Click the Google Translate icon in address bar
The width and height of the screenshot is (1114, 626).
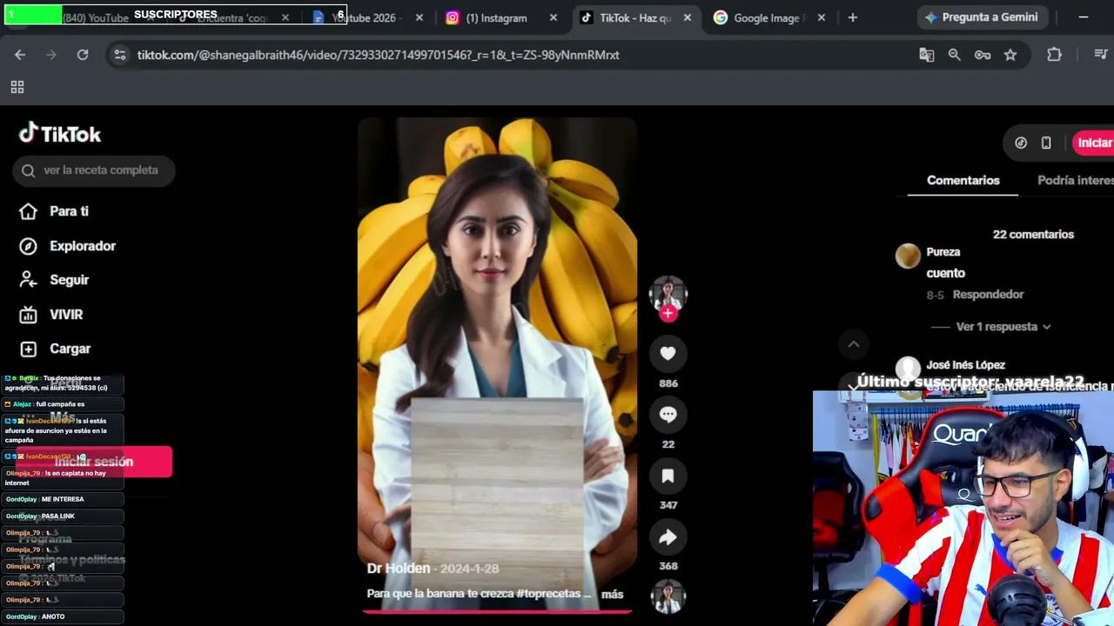click(927, 55)
